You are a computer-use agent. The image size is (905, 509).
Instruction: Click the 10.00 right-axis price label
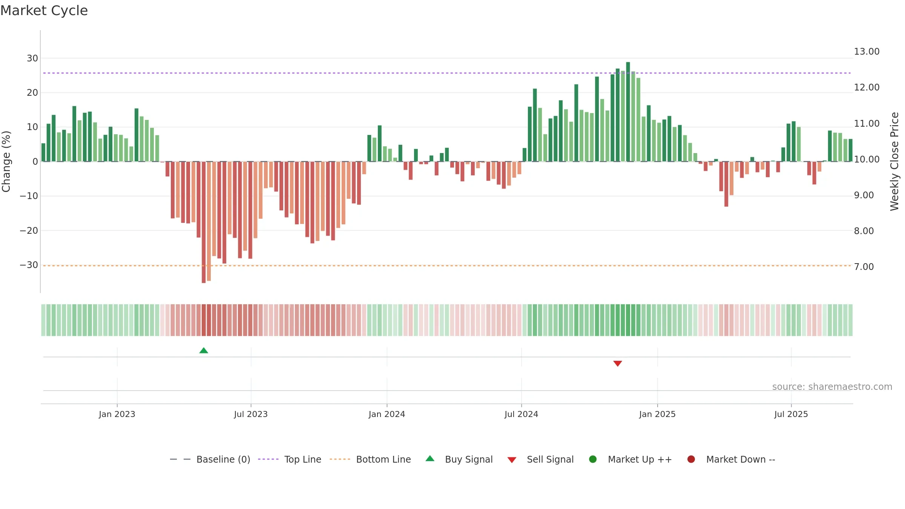(867, 159)
